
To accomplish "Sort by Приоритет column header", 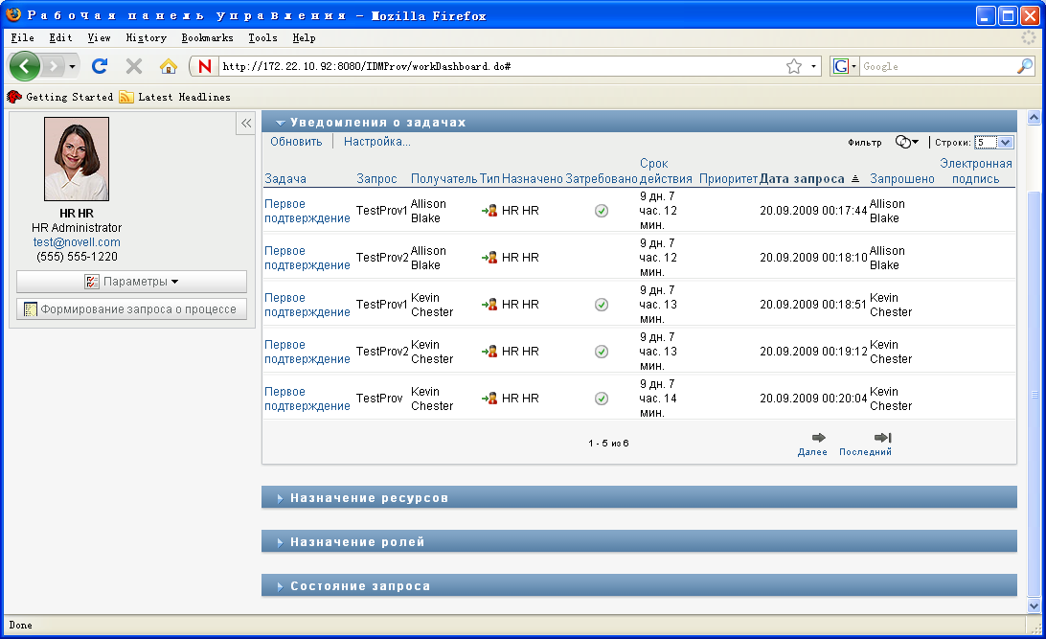I will tap(728, 179).
